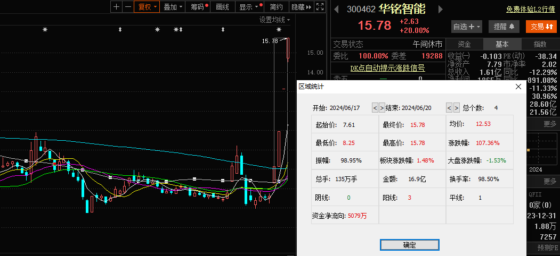Set a price alert via 提醒 button
Viewport: 560px width, 256px height.
[504, 27]
